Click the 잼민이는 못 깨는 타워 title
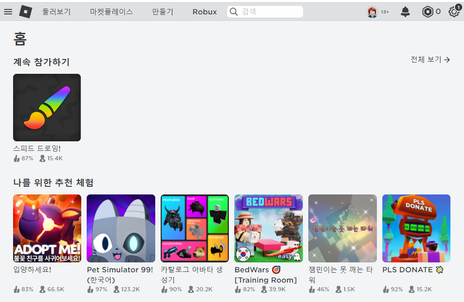 pos(341,275)
